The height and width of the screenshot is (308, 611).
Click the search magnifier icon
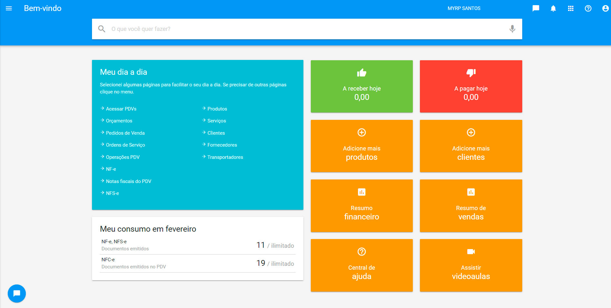coord(102,29)
